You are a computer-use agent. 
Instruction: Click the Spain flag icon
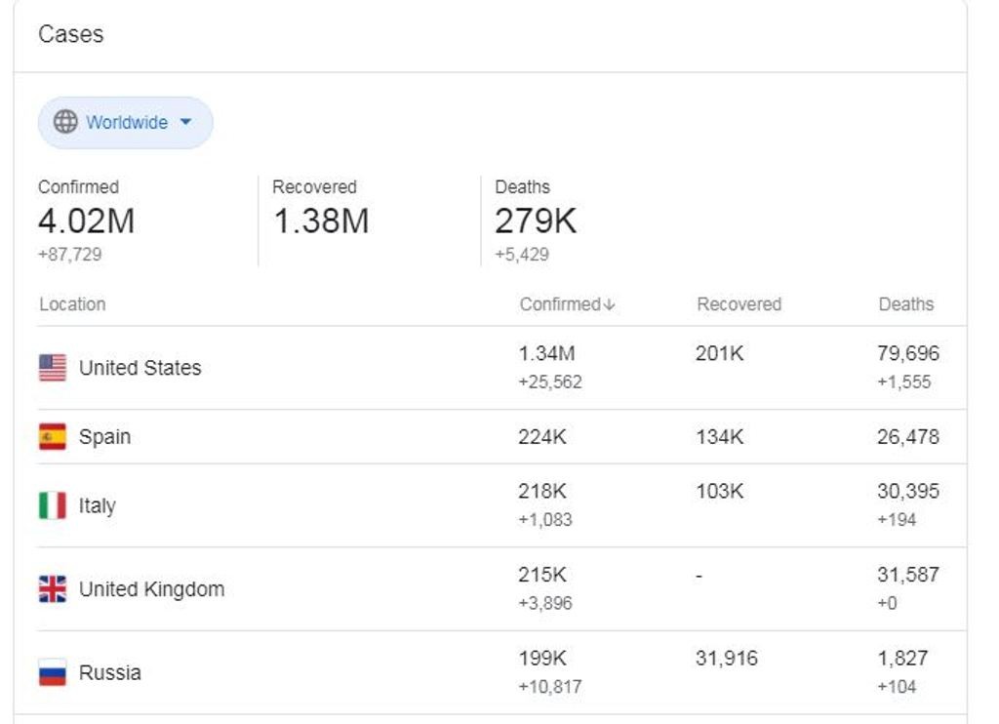pos(53,436)
